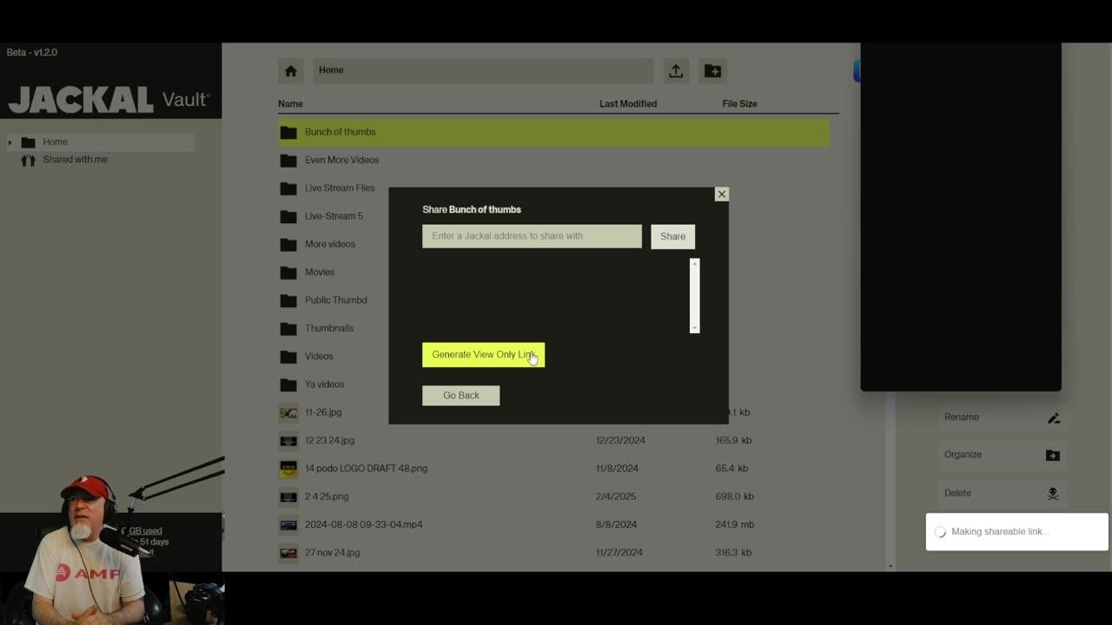Click Generate View Only Link button
This screenshot has width=1112, height=625.
pyautogui.click(x=483, y=354)
